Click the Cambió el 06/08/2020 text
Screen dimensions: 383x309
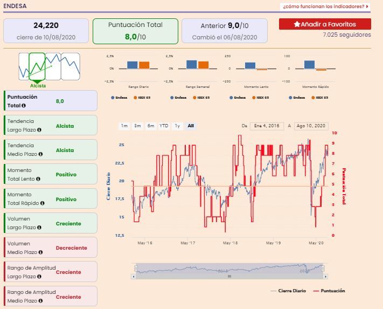[x=225, y=37]
